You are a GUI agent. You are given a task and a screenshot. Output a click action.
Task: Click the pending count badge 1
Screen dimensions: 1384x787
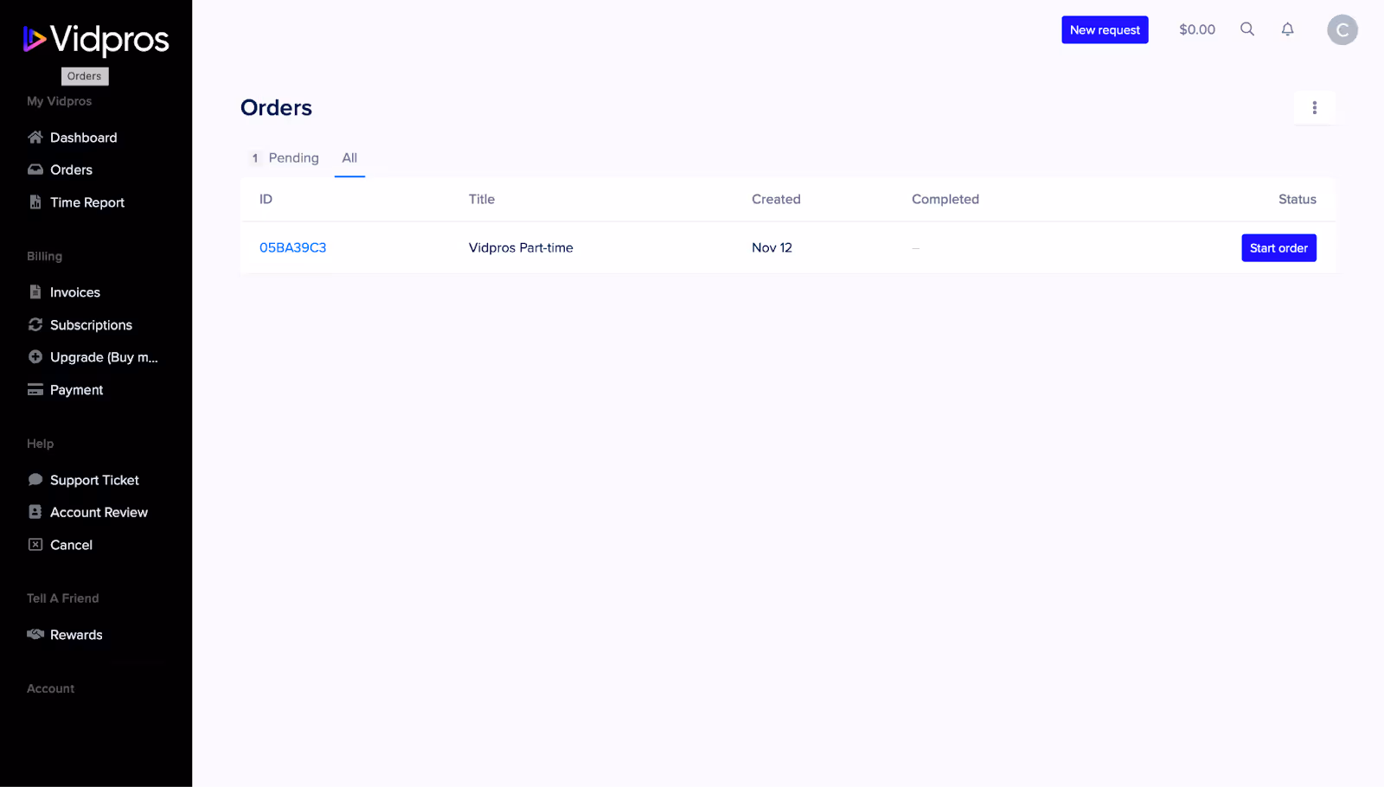tap(255, 158)
